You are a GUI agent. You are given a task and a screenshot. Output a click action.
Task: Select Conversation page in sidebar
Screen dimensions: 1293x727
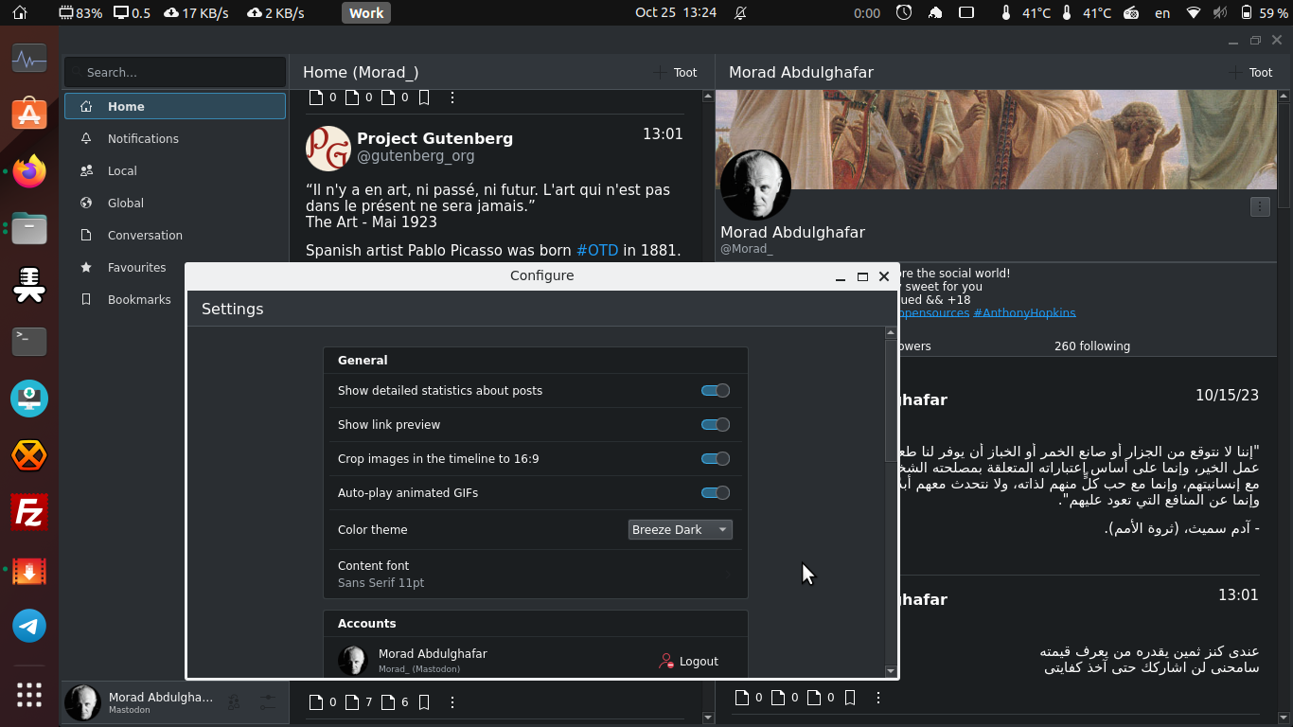(x=175, y=235)
